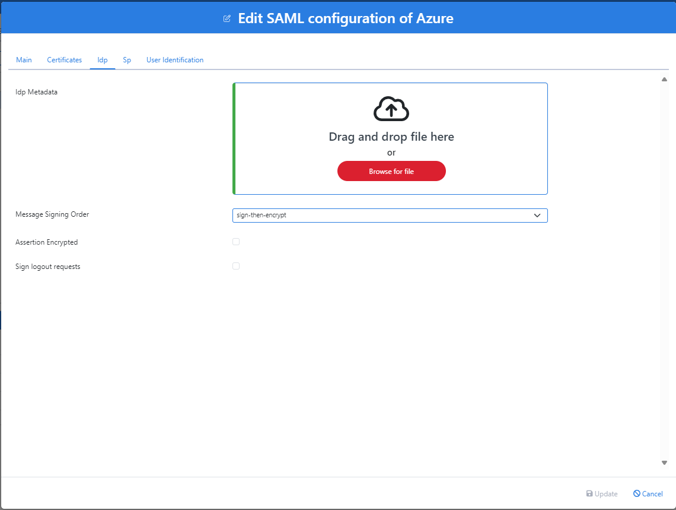Image resolution: width=676 pixels, height=510 pixels.
Task: Open the User Identification tab
Action: tap(175, 59)
